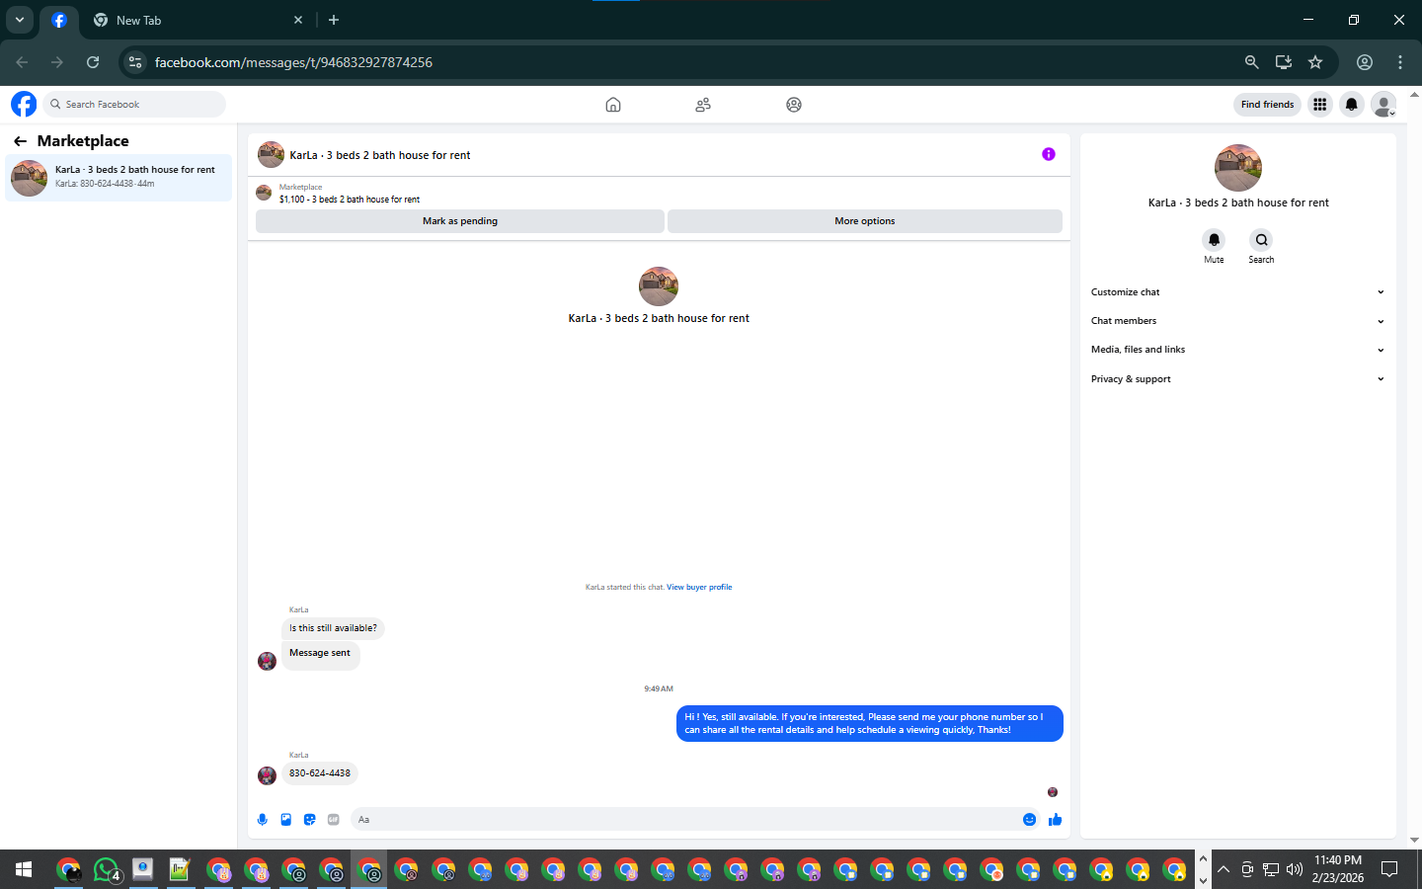Choose a sticker from the composer
1422x889 pixels.
point(310,819)
